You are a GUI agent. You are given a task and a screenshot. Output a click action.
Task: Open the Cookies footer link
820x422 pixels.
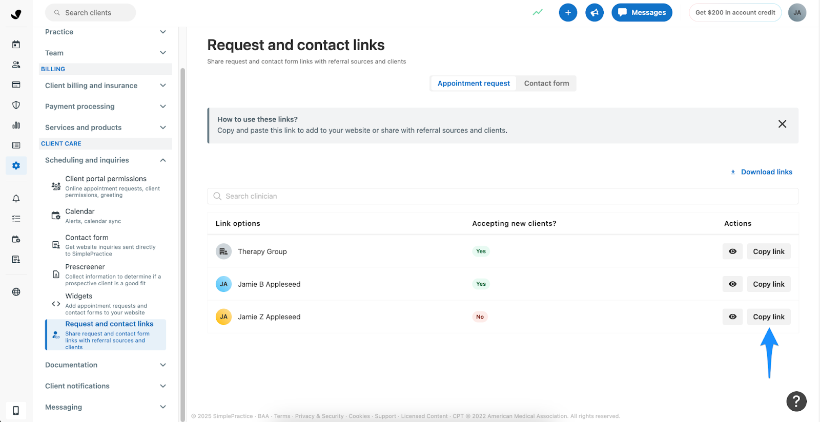[x=359, y=416]
